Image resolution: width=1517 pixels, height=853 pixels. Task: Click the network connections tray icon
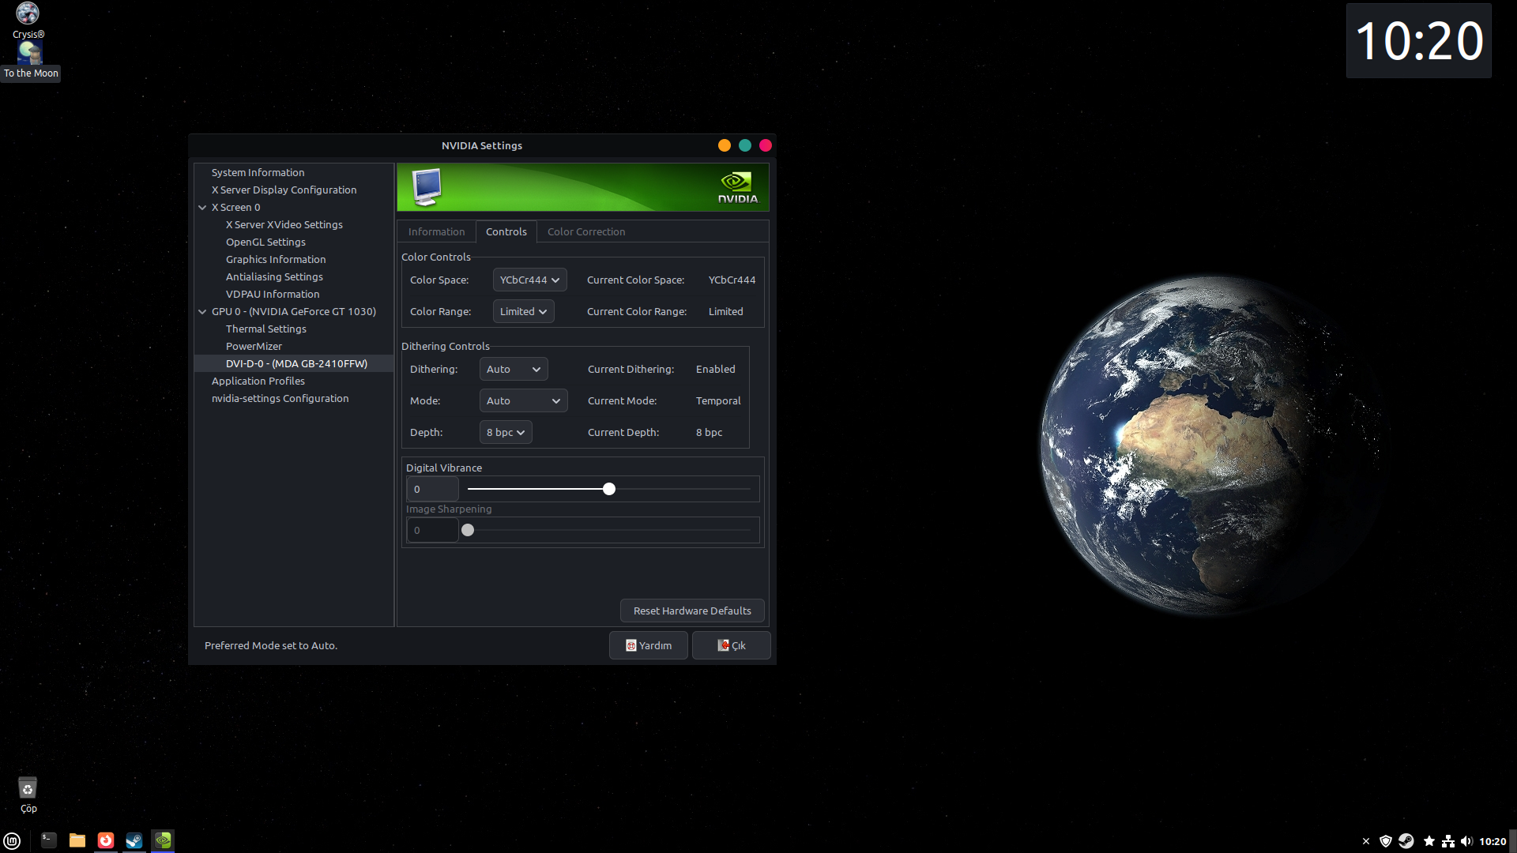[x=1447, y=841]
